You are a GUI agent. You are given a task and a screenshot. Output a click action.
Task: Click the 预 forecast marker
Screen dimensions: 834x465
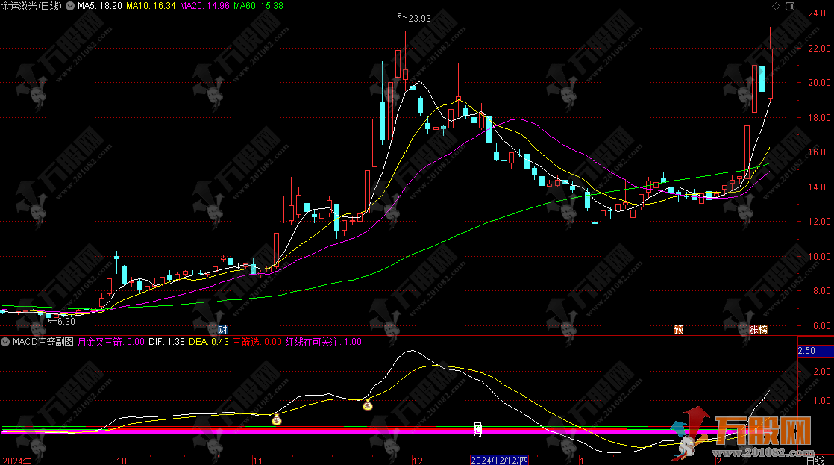(679, 329)
